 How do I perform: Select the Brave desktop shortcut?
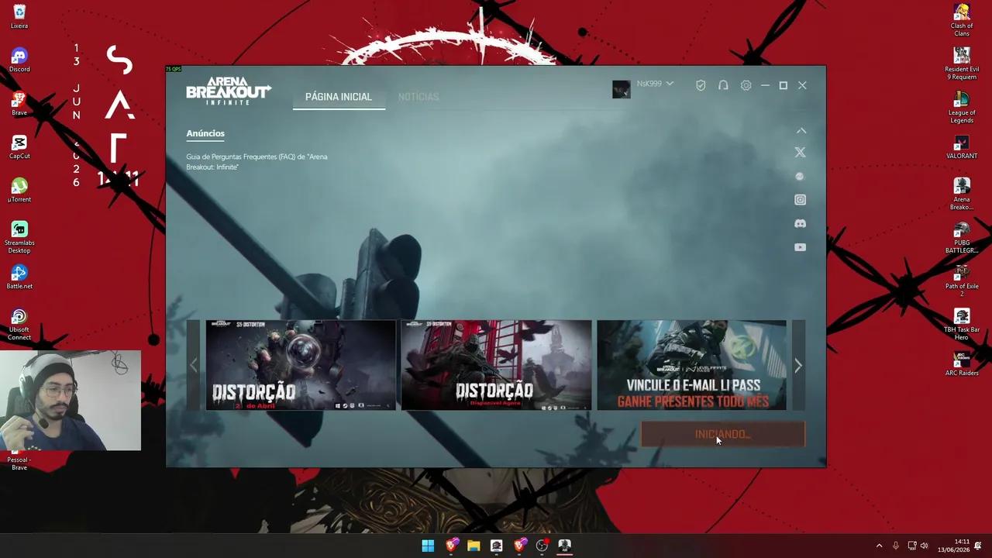point(19,104)
